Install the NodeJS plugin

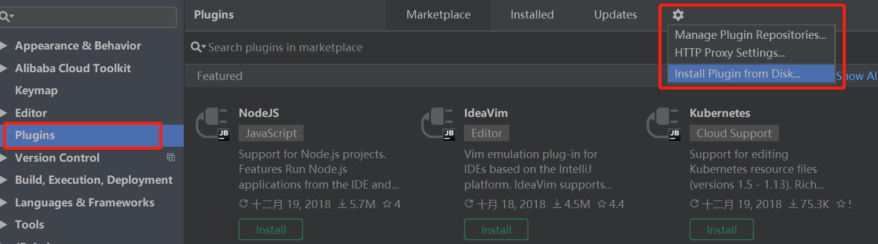point(271,230)
